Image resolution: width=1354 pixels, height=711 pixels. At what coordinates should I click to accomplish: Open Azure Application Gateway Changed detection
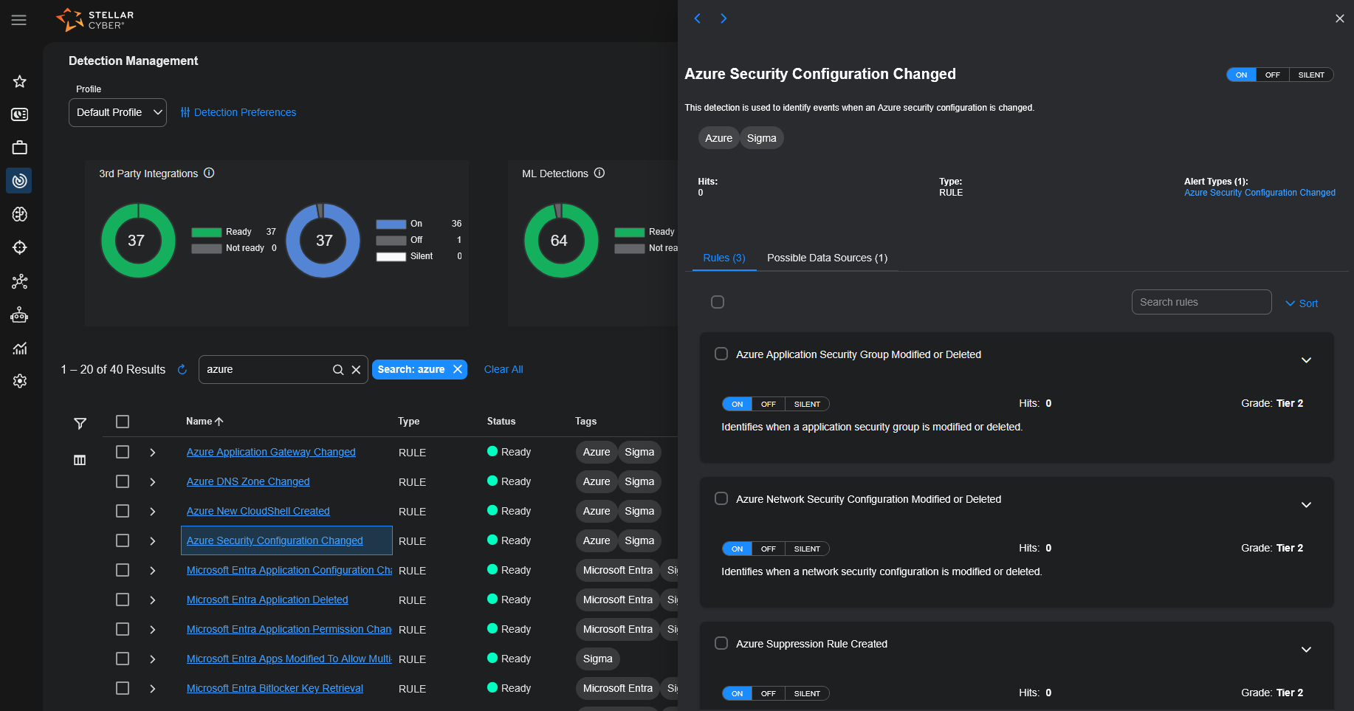tap(271, 452)
